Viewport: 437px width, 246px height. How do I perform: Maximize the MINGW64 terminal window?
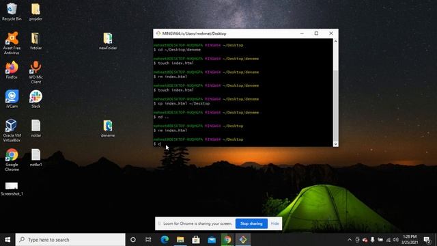click(x=316, y=33)
